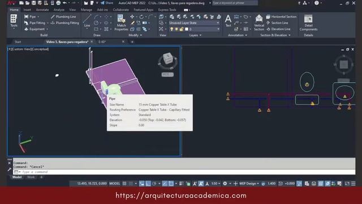
Task: Toggle polar tracking in status bar
Action: click(x=154, y=184)
